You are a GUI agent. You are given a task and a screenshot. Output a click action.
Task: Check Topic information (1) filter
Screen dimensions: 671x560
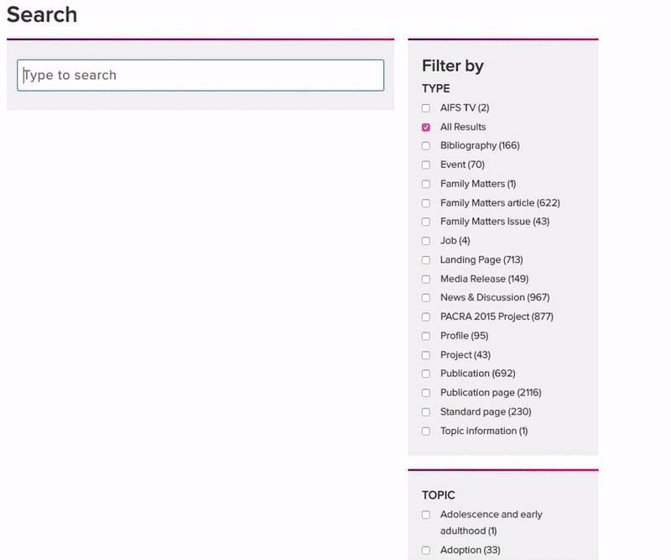[x=426, y=432]
